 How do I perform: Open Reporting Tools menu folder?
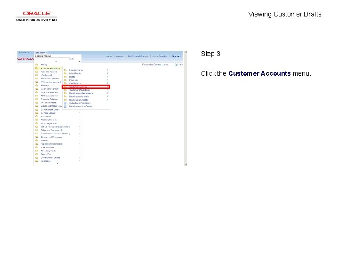[x=48, y=151]
